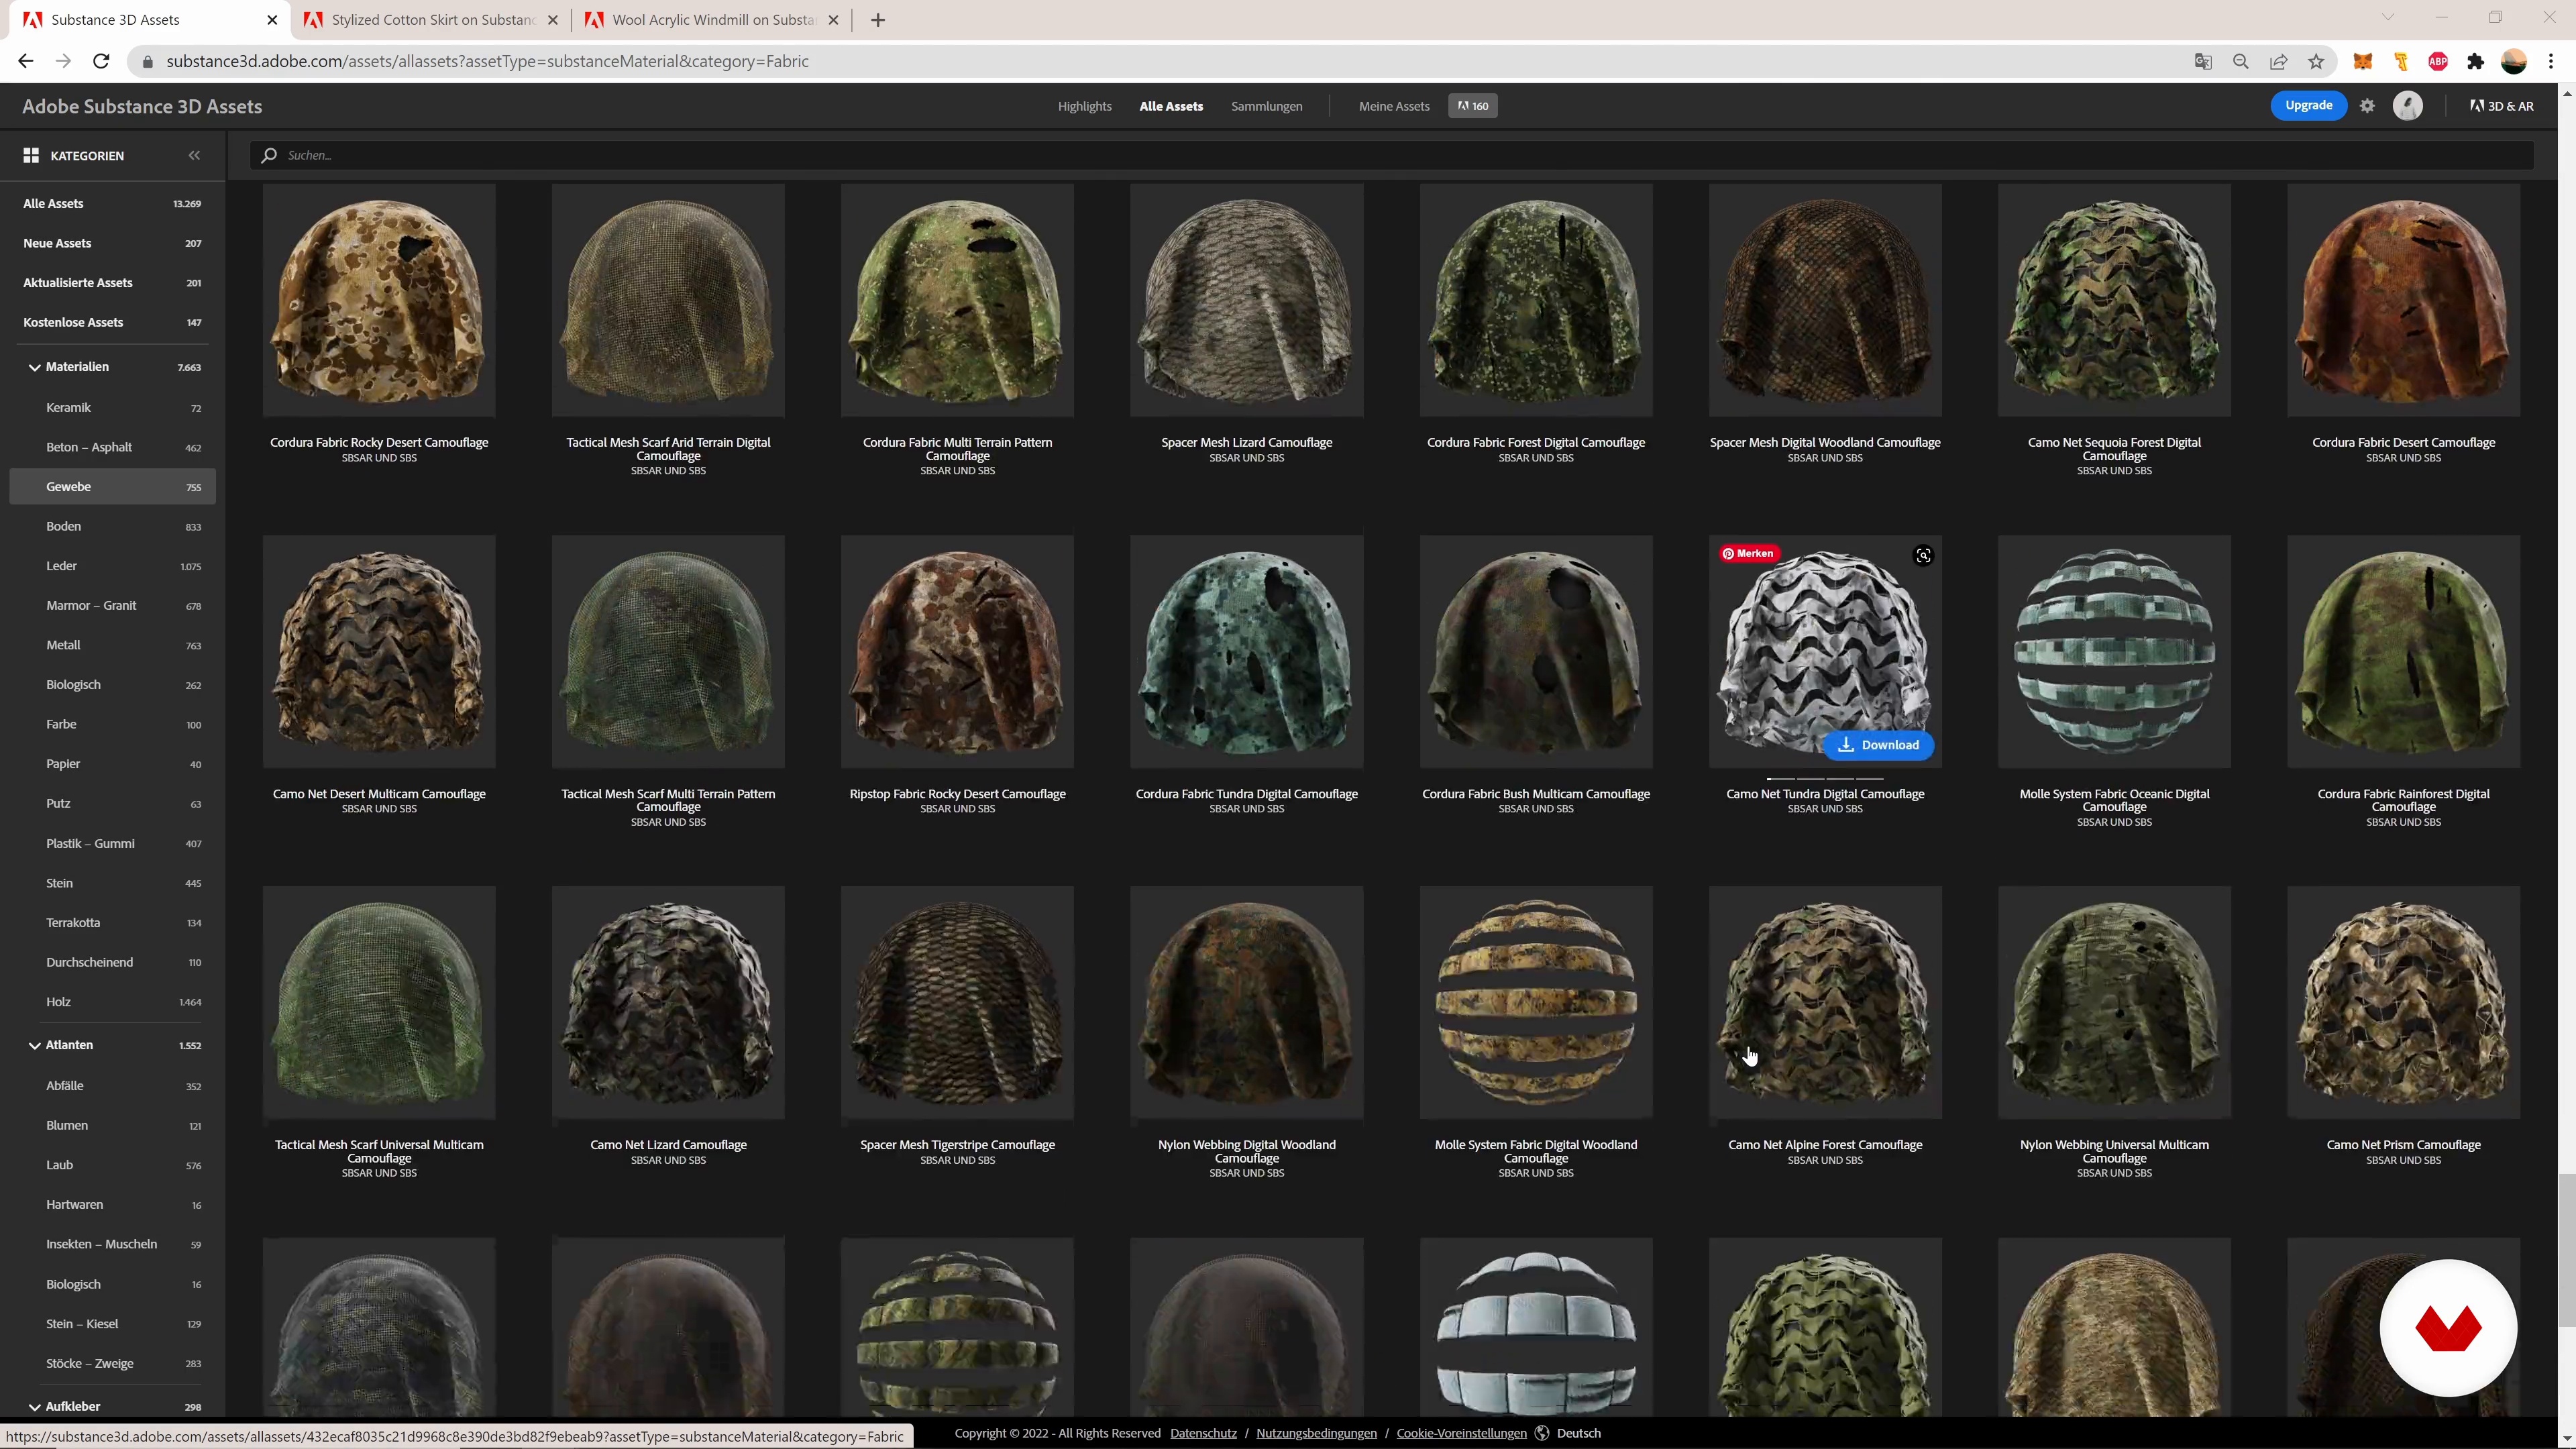Open Meine Assets tab
Viewport: 2576px width, 1449px height.
(1394, 106)
